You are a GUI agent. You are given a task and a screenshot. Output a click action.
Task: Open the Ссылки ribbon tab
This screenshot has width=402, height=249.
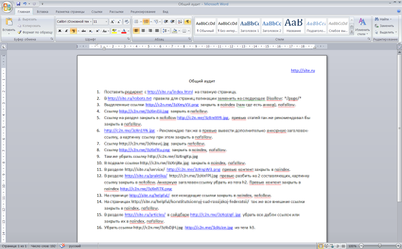(x=97, y=12)
